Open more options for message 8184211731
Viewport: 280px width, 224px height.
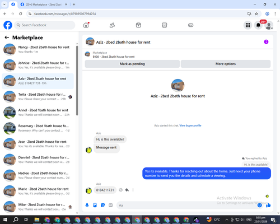pos(133,190)
